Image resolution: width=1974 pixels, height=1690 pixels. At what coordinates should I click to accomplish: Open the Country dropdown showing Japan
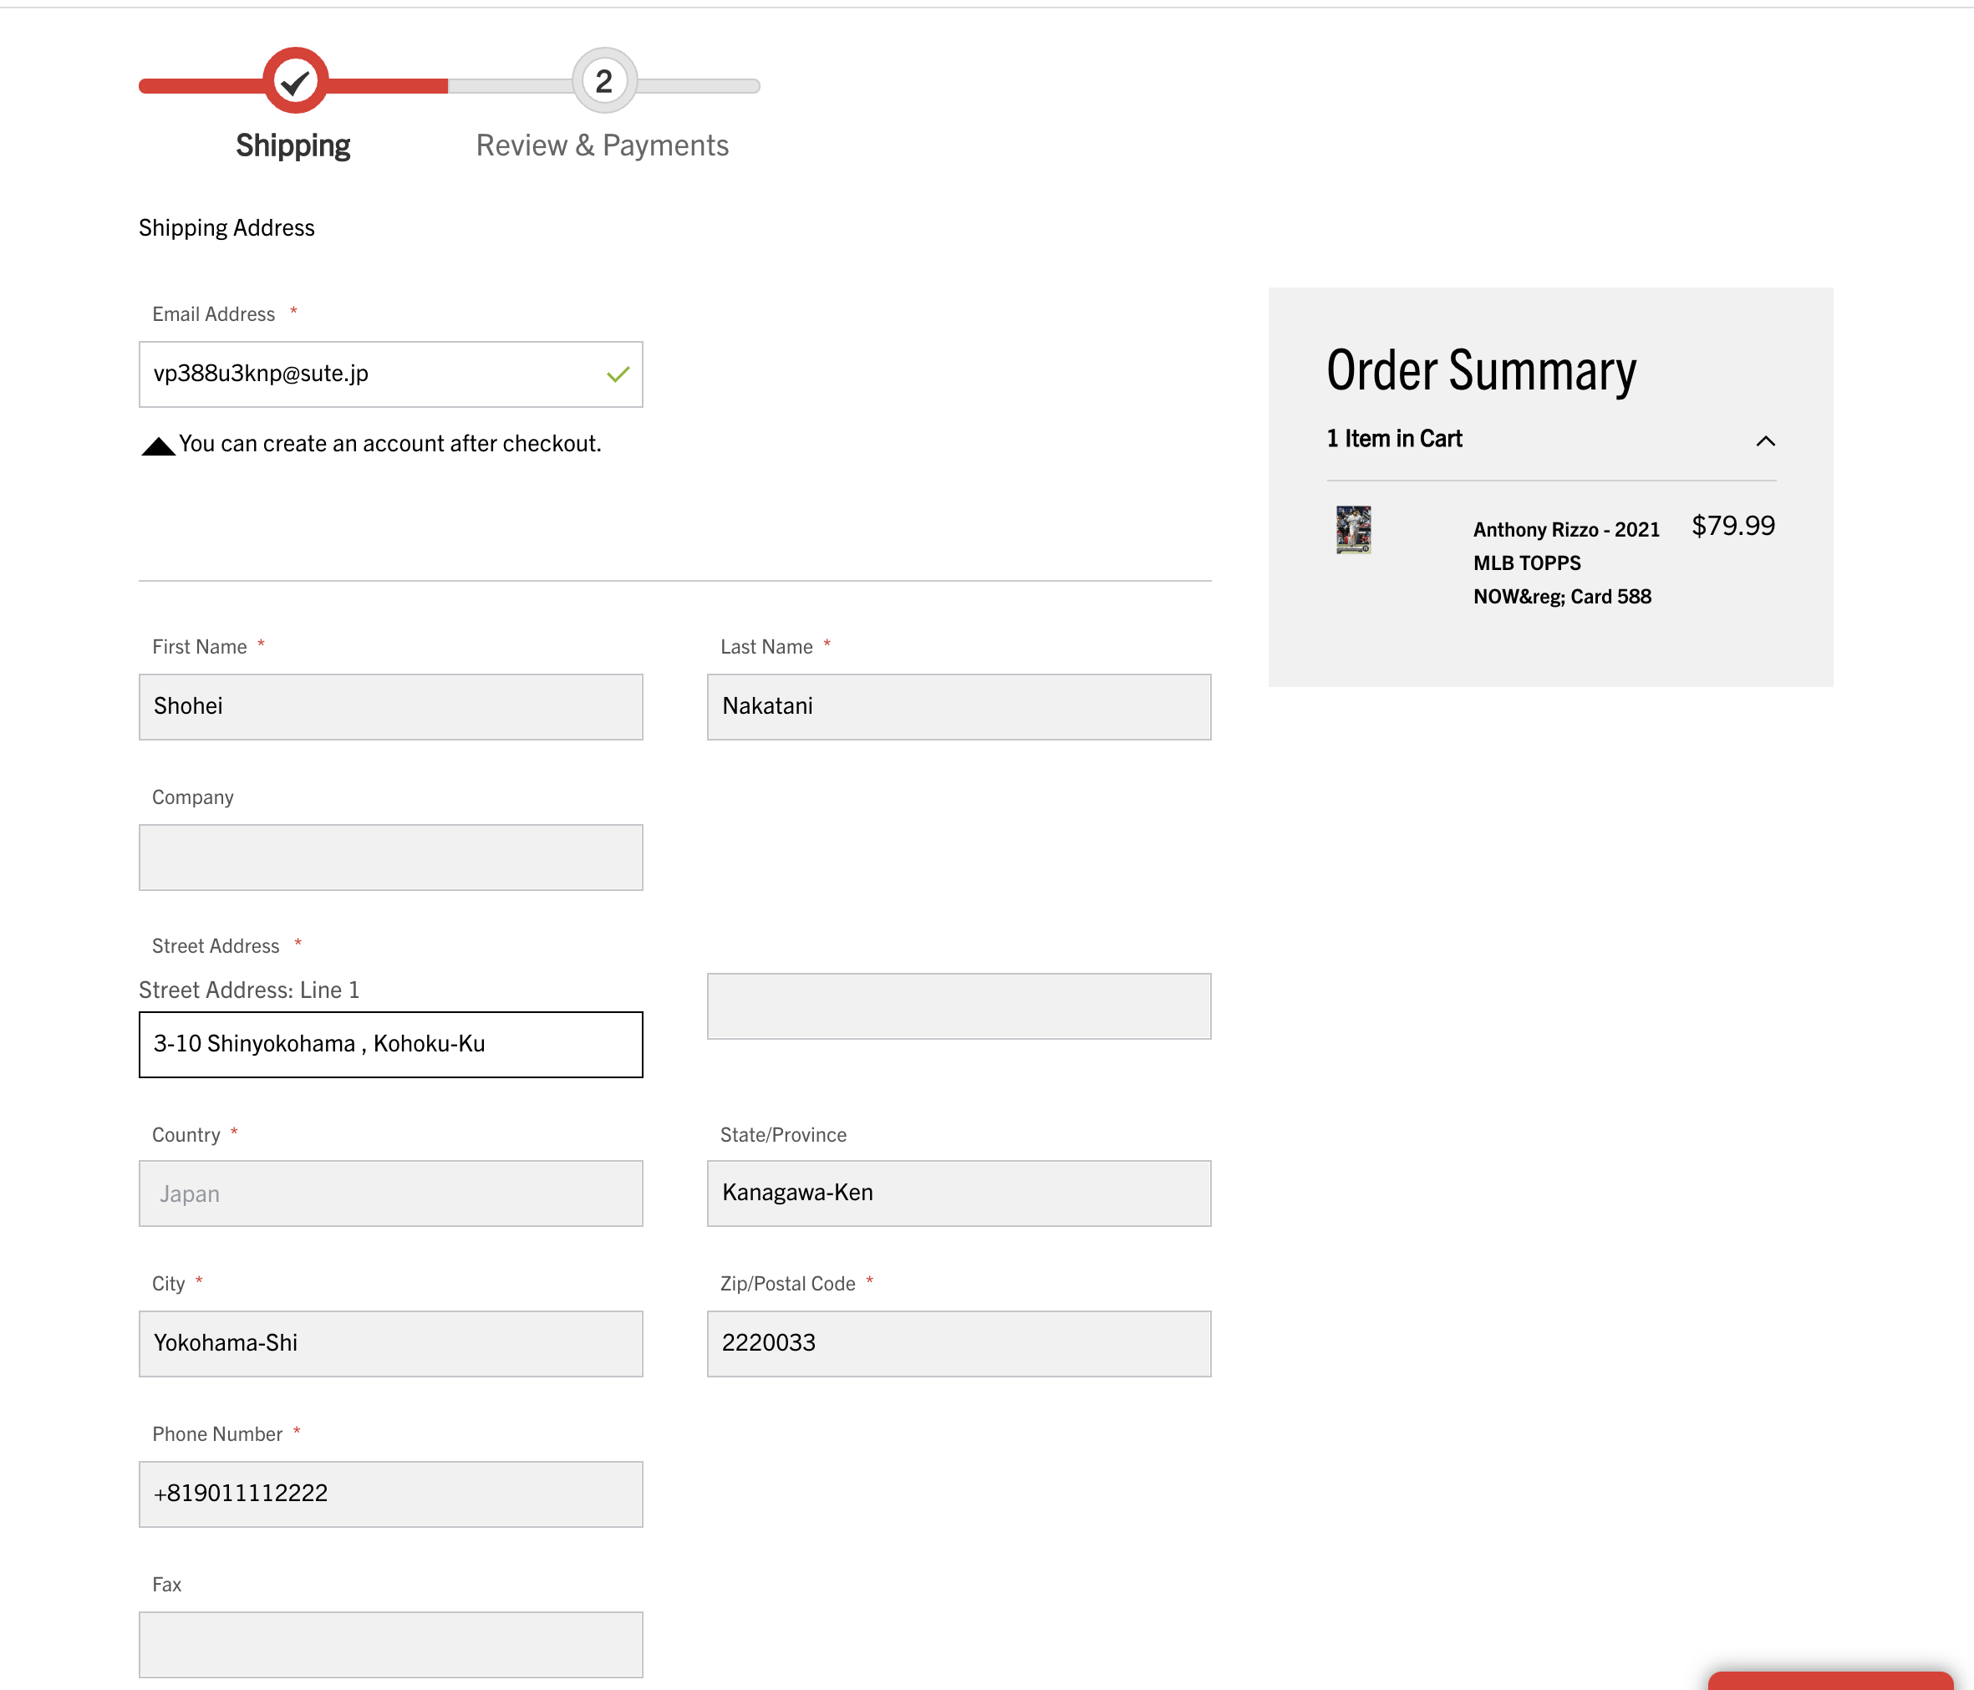coord(390,1194)
